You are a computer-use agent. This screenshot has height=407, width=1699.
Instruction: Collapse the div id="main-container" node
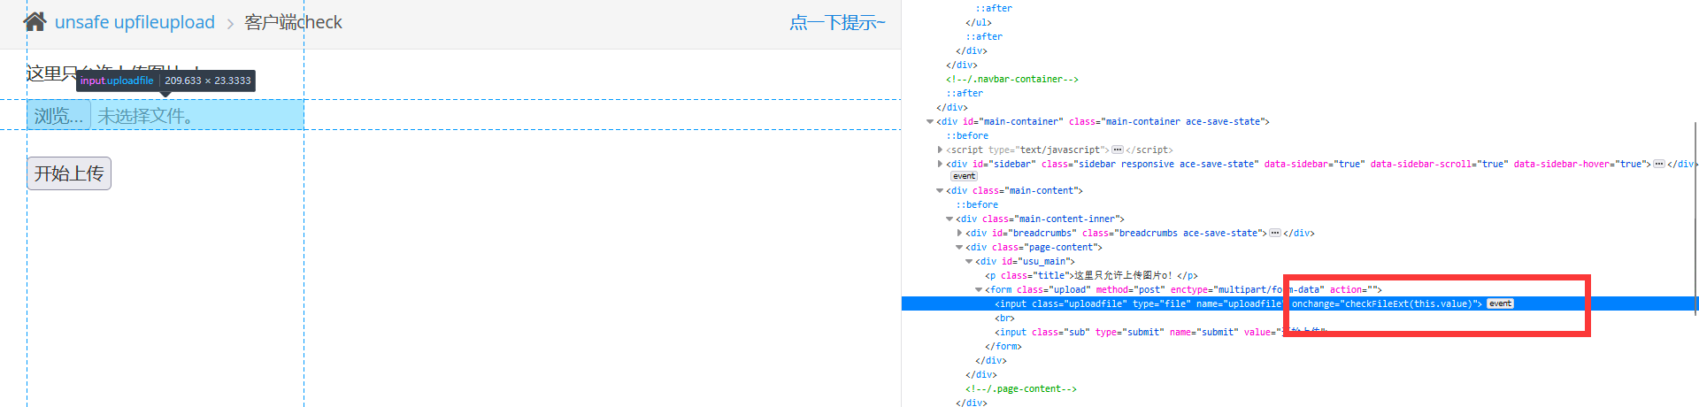pyautogui.click(x=930, y=122)
